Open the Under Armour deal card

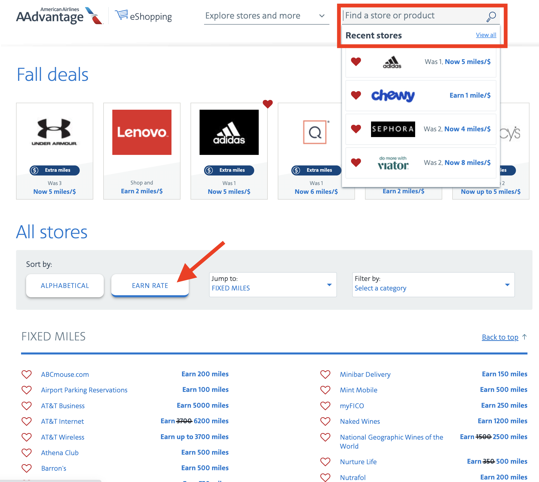pos(54,151)
